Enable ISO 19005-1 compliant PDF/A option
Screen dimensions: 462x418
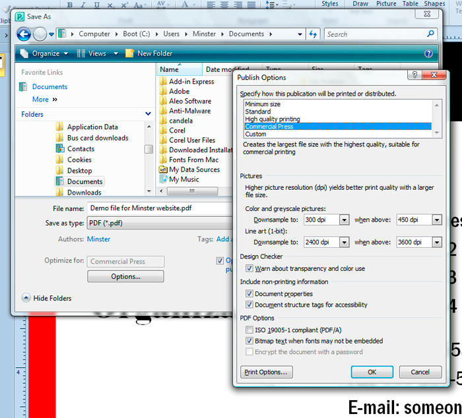[x=249, y=330]
